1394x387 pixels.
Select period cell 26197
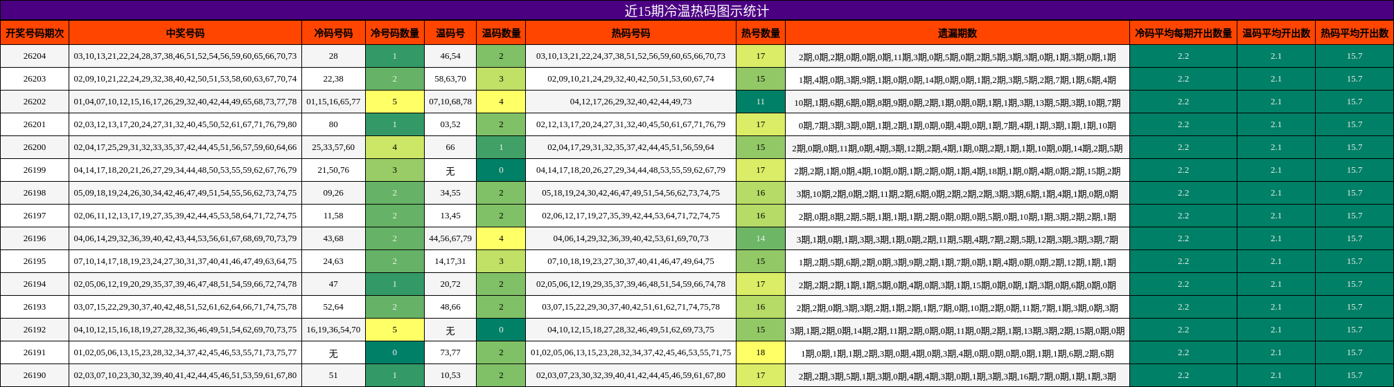35,216
